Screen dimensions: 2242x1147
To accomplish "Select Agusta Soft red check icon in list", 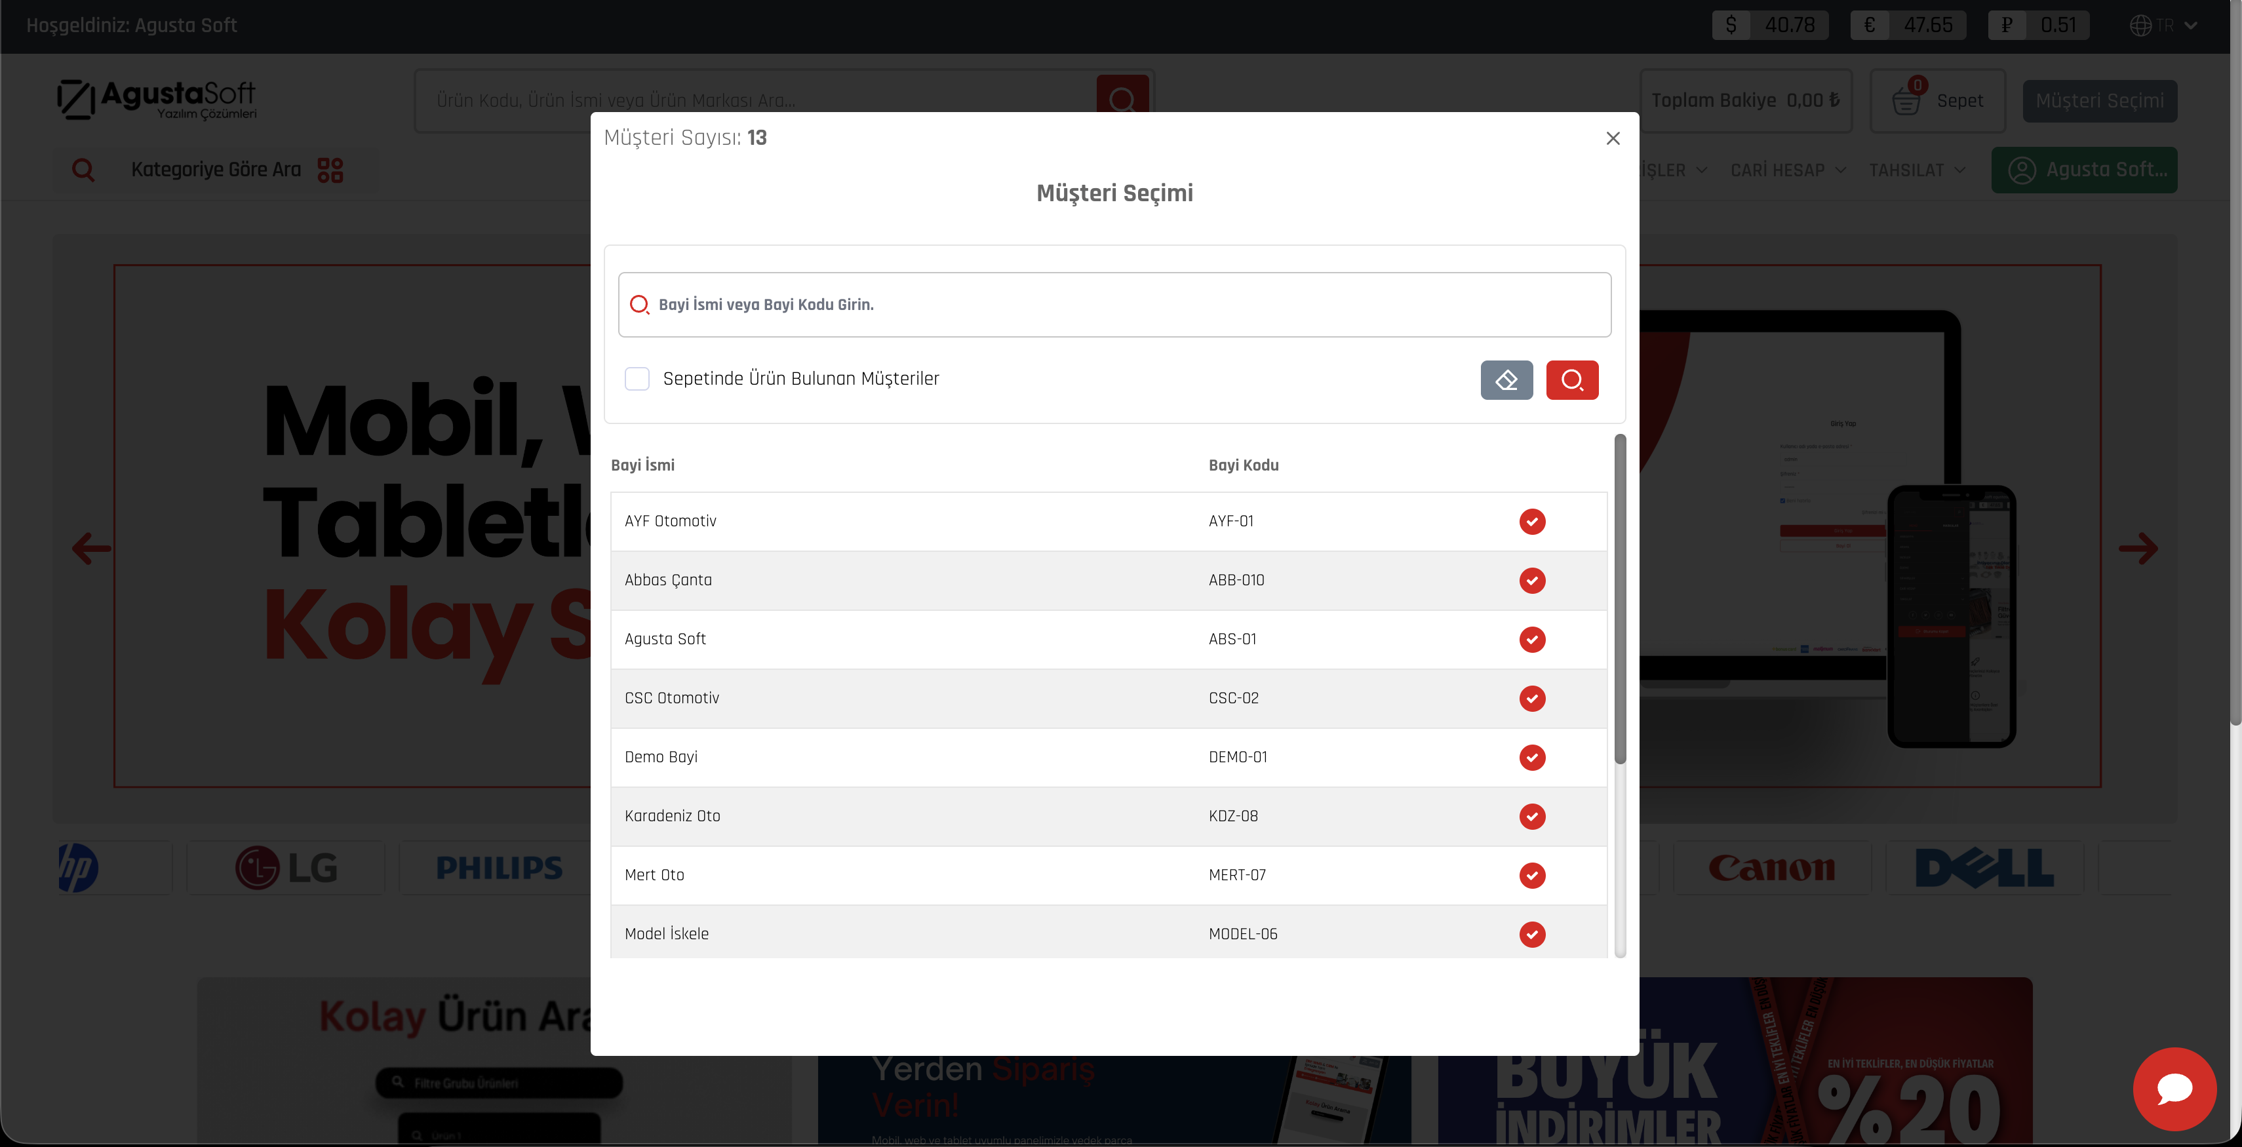I will pos(1532,640).
